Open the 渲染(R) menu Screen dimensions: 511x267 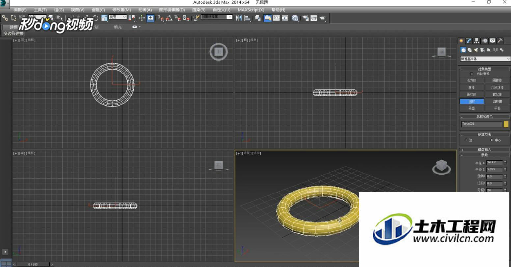[199, 10]
